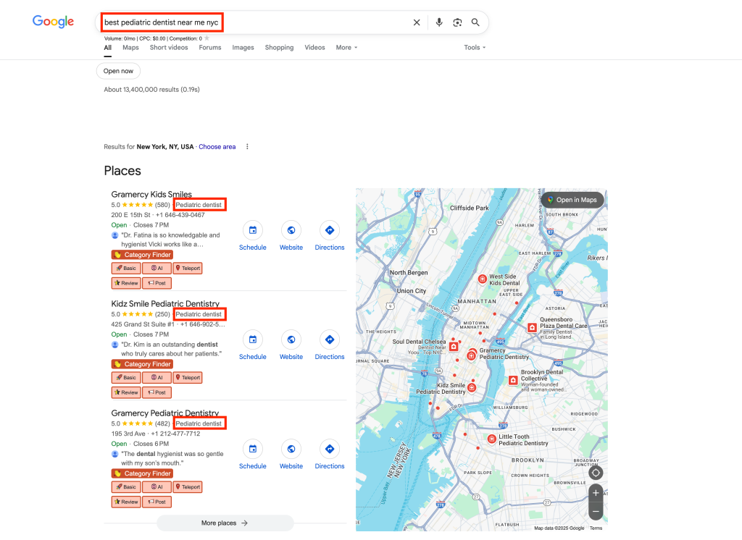Image resolution: width=742 pixels, height=540 pixels.
Task: Submit search with the magnifying glass icon
Action: click(x=475, y=22)
